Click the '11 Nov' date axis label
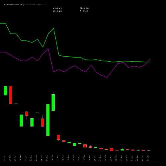Viewport: 166px width, 166px height. [58, 158]
